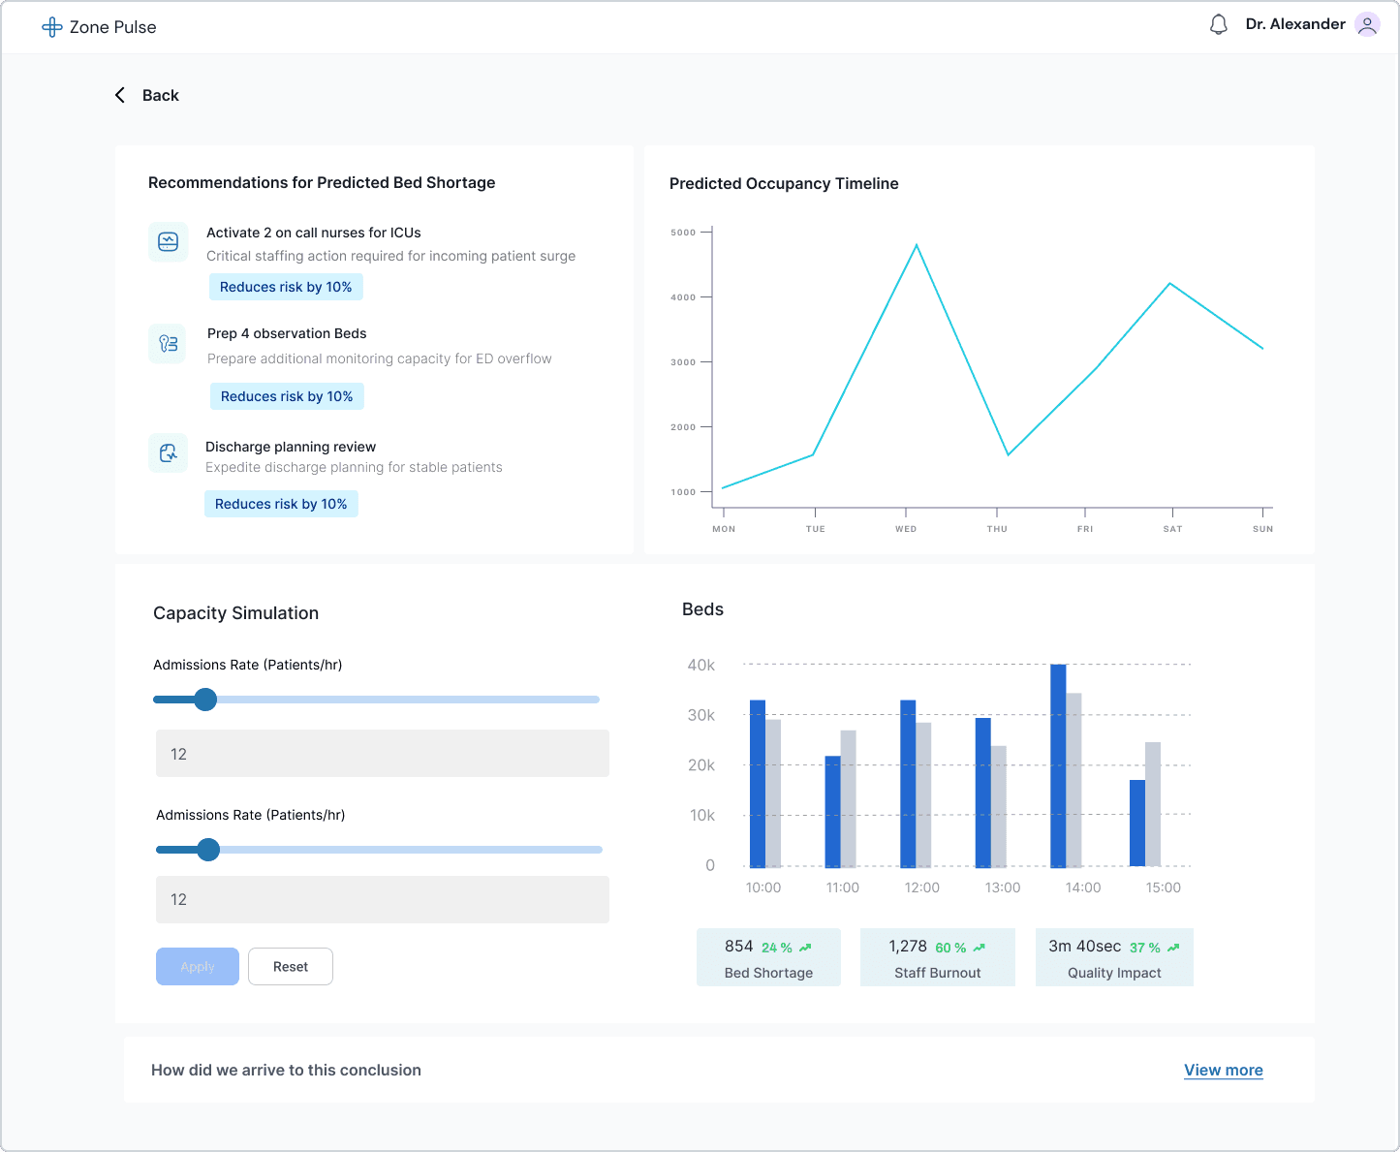Click the Apply button
This screenshot has height=1152, width=1400.
pos(198,966)
